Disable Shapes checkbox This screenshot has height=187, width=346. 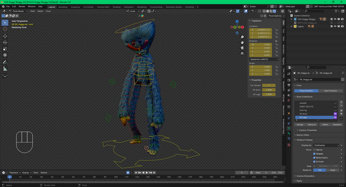coord(314,154)
